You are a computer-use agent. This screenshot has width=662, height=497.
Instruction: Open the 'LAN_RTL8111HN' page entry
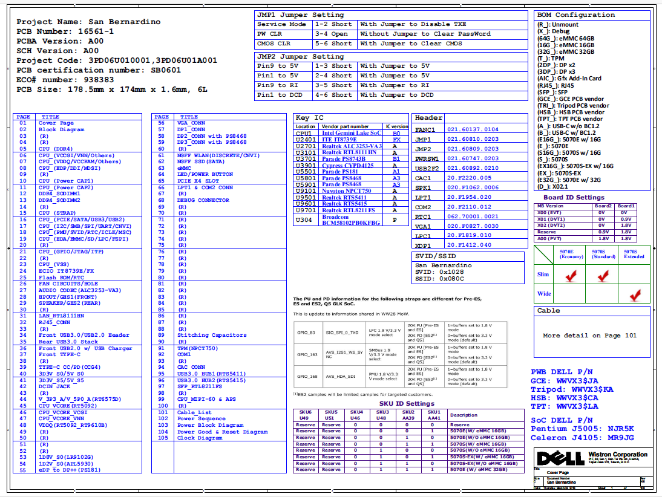(x=61, y=316)
